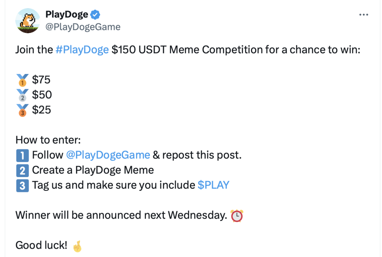Image resolution: width=382 pixels, height=257 pixels.
Task: Open the #PlayDoge hashtag link
Action: (x=82, y=50)
